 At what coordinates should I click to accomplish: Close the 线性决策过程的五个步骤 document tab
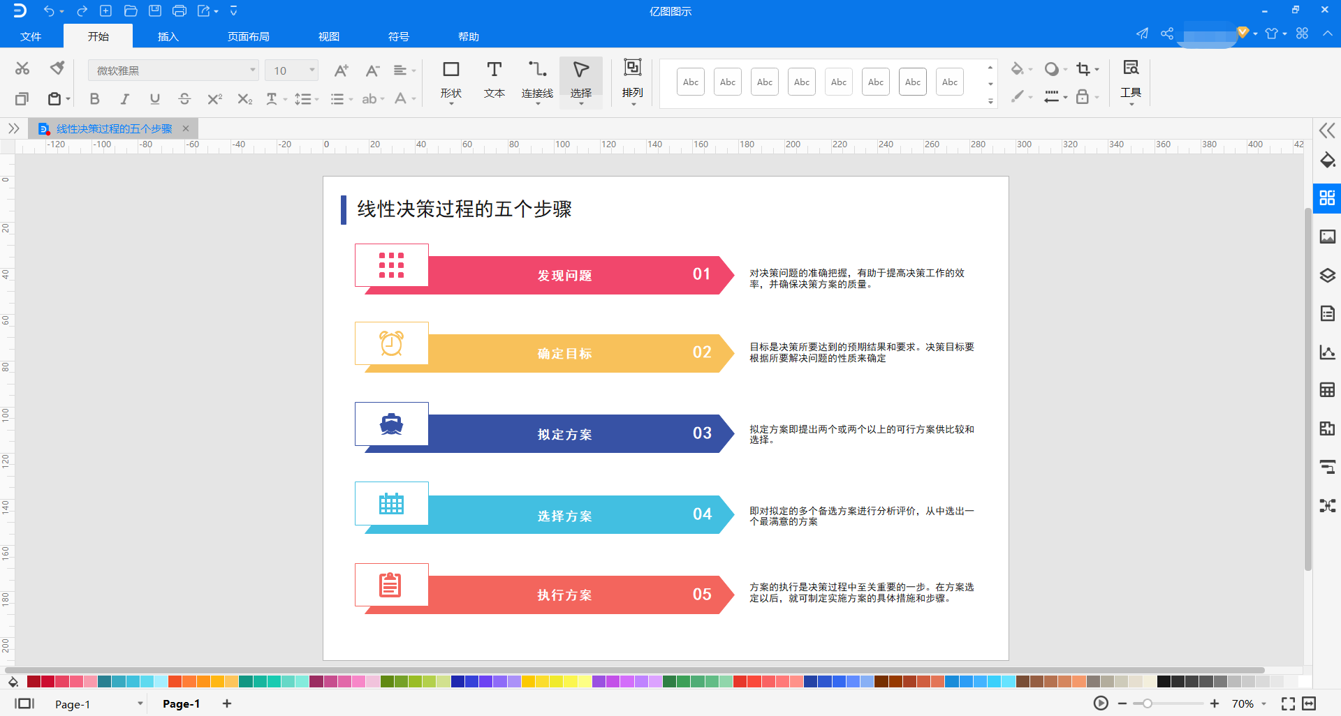pos(186,128)
